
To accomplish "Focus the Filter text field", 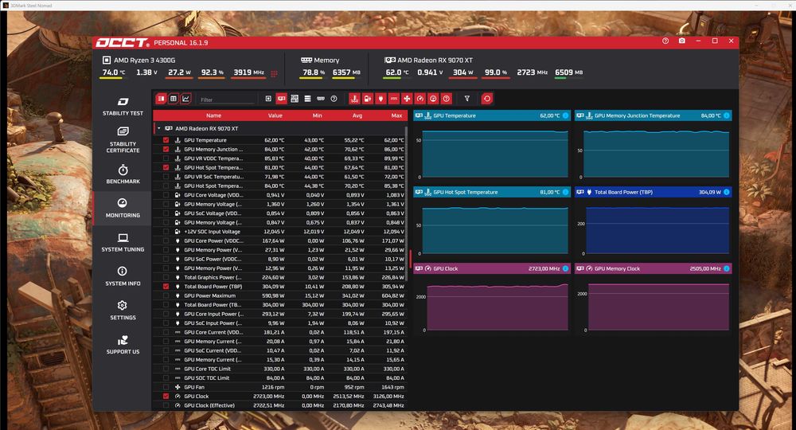I will click(x=227, y=100).
